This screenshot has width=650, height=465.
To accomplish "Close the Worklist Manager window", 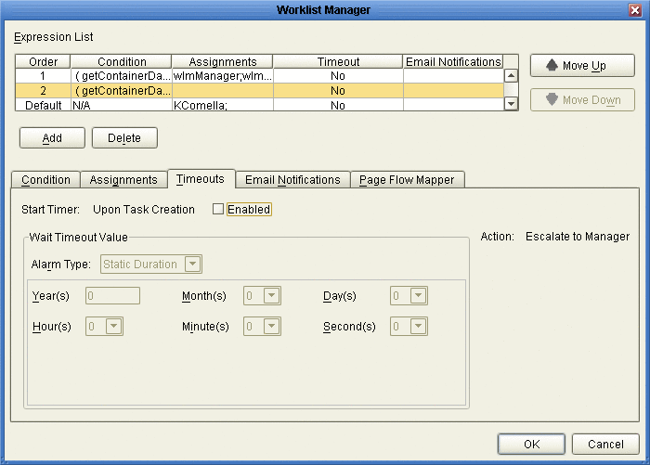I will point(634,10).
